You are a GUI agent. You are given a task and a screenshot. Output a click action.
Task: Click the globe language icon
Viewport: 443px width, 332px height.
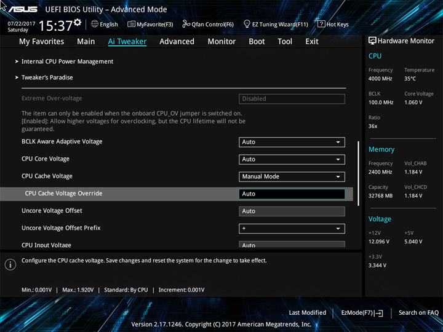[x=95, y=24]
